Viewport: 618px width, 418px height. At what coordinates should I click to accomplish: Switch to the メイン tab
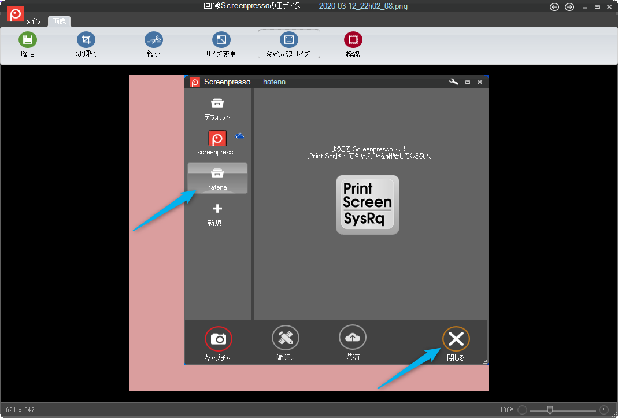click(x=33, y=21)
